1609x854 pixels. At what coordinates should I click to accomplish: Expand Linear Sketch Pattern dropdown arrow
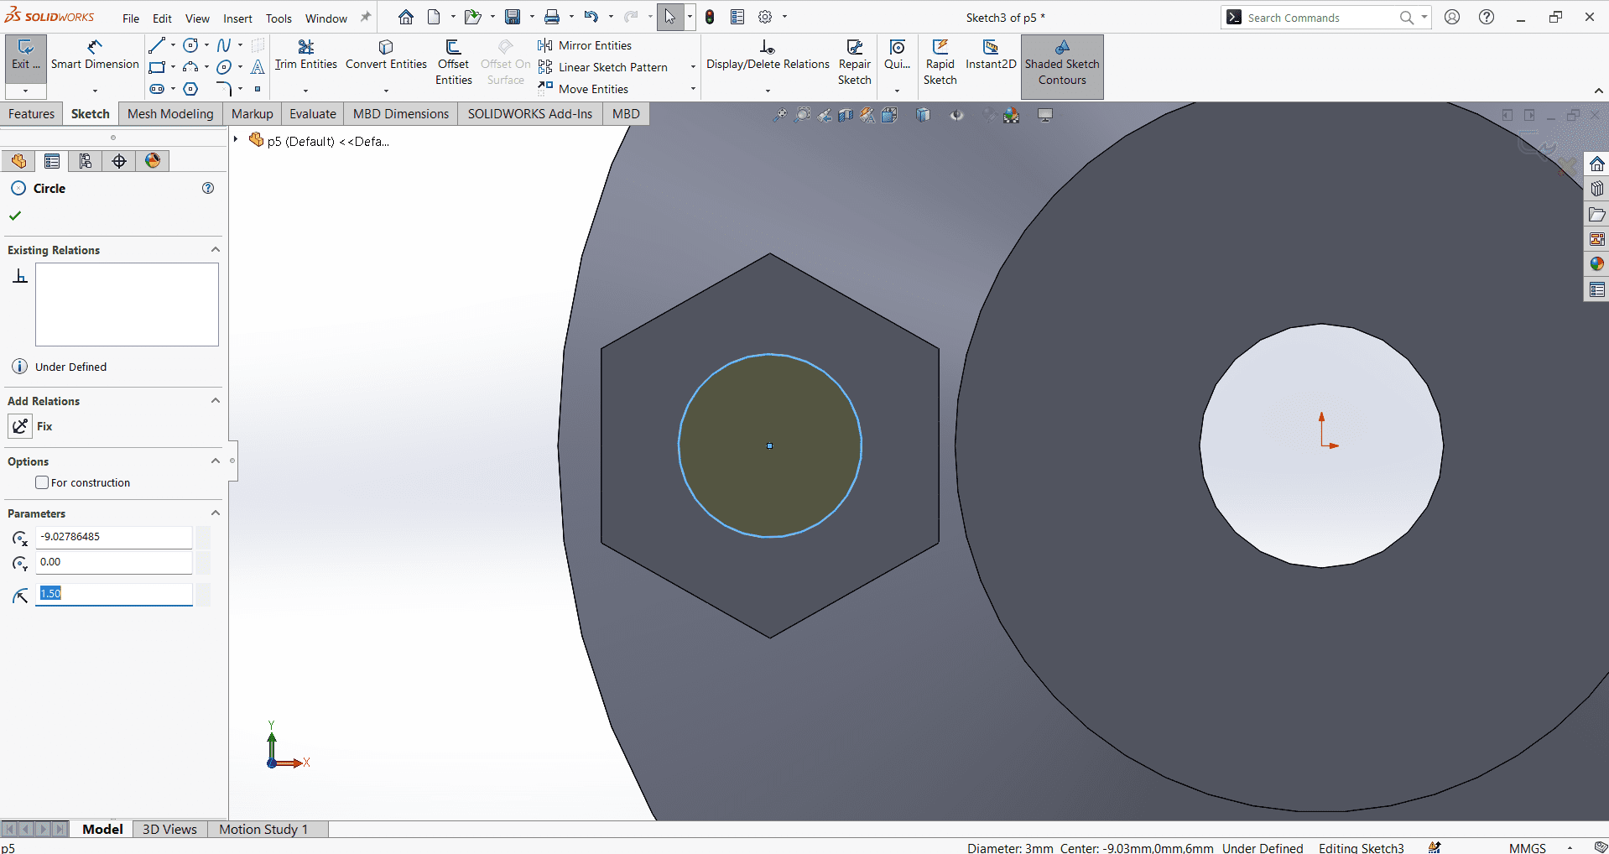tap(693, 67)
